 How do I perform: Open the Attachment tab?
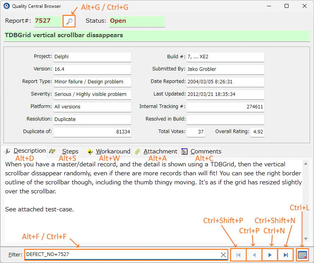coord(155,151)
